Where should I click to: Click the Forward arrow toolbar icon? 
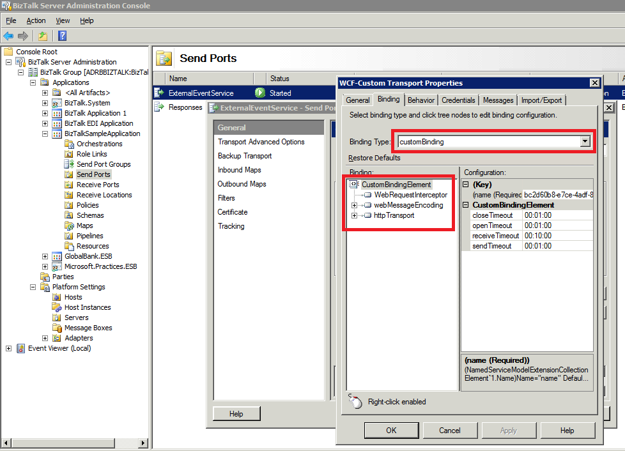(x=23, y=36)
